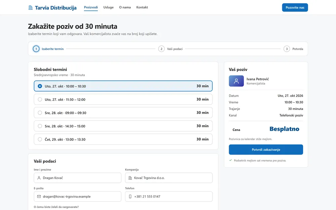Jump to step 2 Vaši podaci
This screenshot has height=210, width=336.
pos(171,49)
